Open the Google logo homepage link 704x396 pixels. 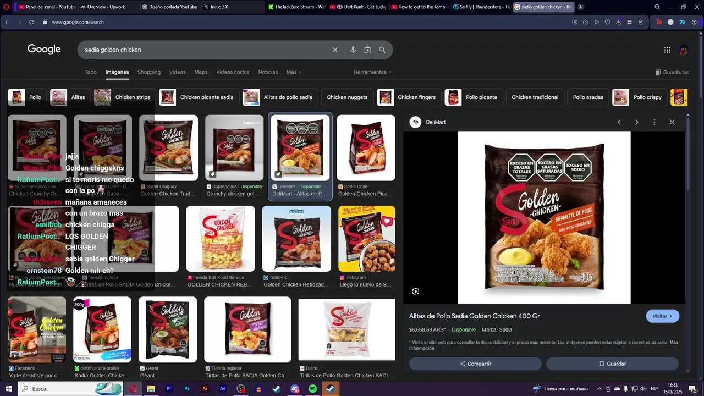tap(44, 50)
